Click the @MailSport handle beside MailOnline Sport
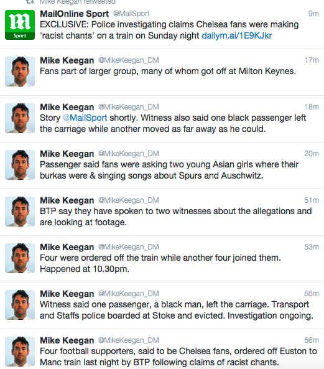This screenshot has width=324, height=369. (131, 14)
